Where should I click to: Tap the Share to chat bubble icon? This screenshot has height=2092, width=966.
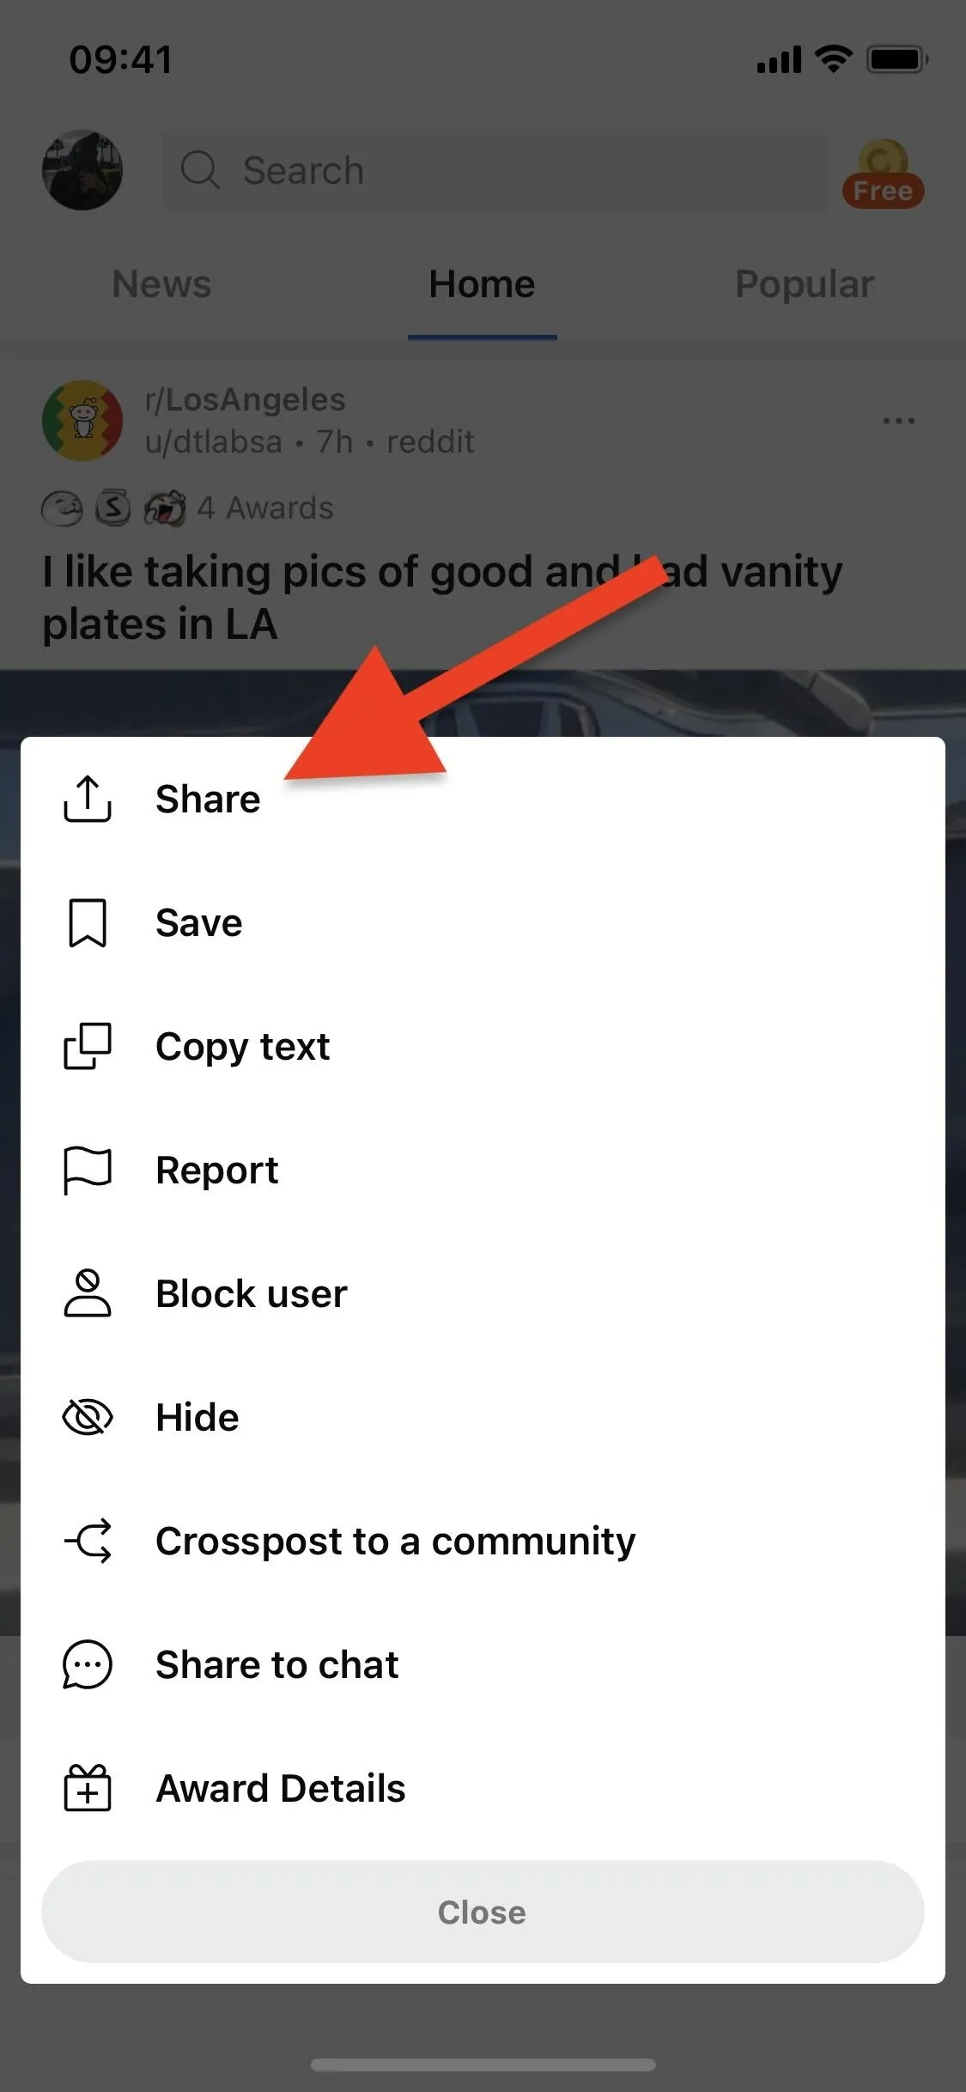coord(88,1664)
